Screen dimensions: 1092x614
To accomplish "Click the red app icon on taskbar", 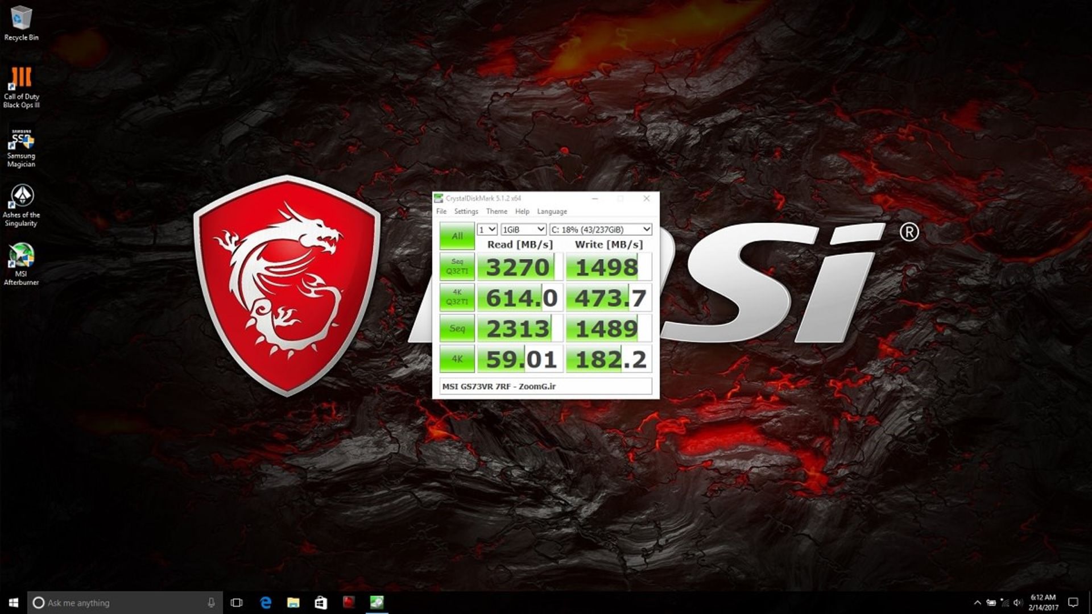I will click(x=349, y=603).
